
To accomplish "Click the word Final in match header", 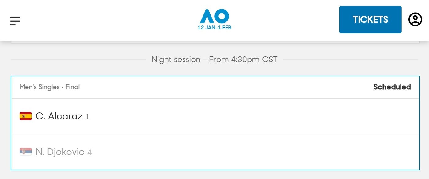I will pos(73,87).
